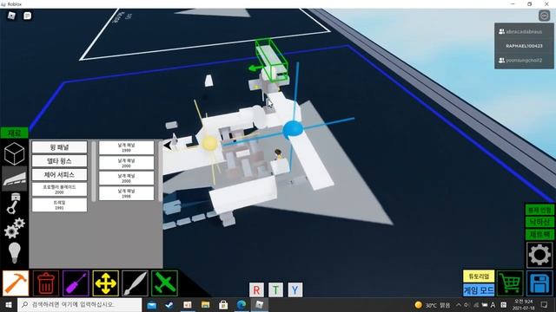This screenshot has height=312, width=556.
Task: Click the blue sphere move handle
Action: point(293,129)
